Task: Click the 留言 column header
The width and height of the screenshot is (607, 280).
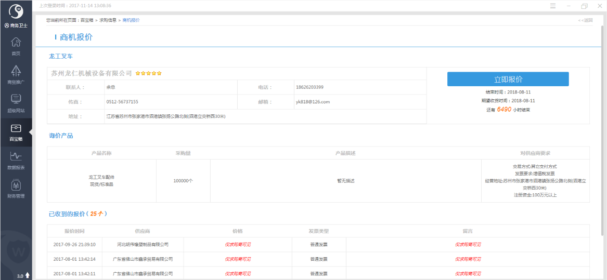Action: [x=468, y=231]
